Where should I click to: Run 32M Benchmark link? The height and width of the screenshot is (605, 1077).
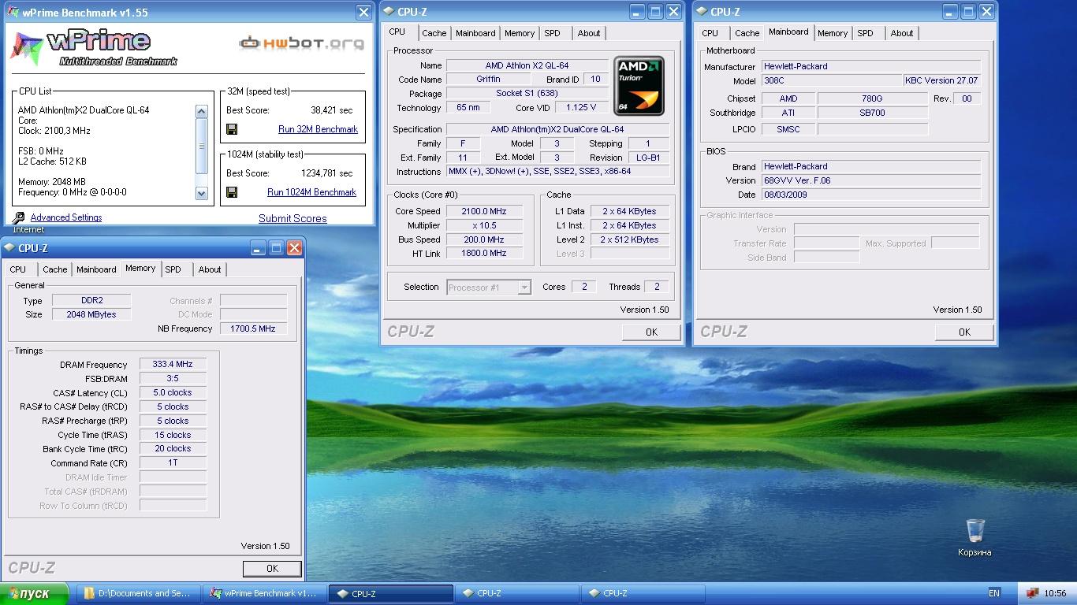(x=318, y=129)
